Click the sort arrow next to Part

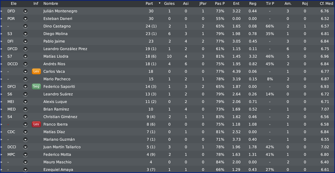[160, 3]
